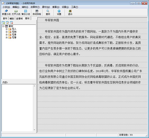Click the line starting 华军软件园作为老牌
The height and width of the screenshot is (138, 149).
[x=92, y=65]
